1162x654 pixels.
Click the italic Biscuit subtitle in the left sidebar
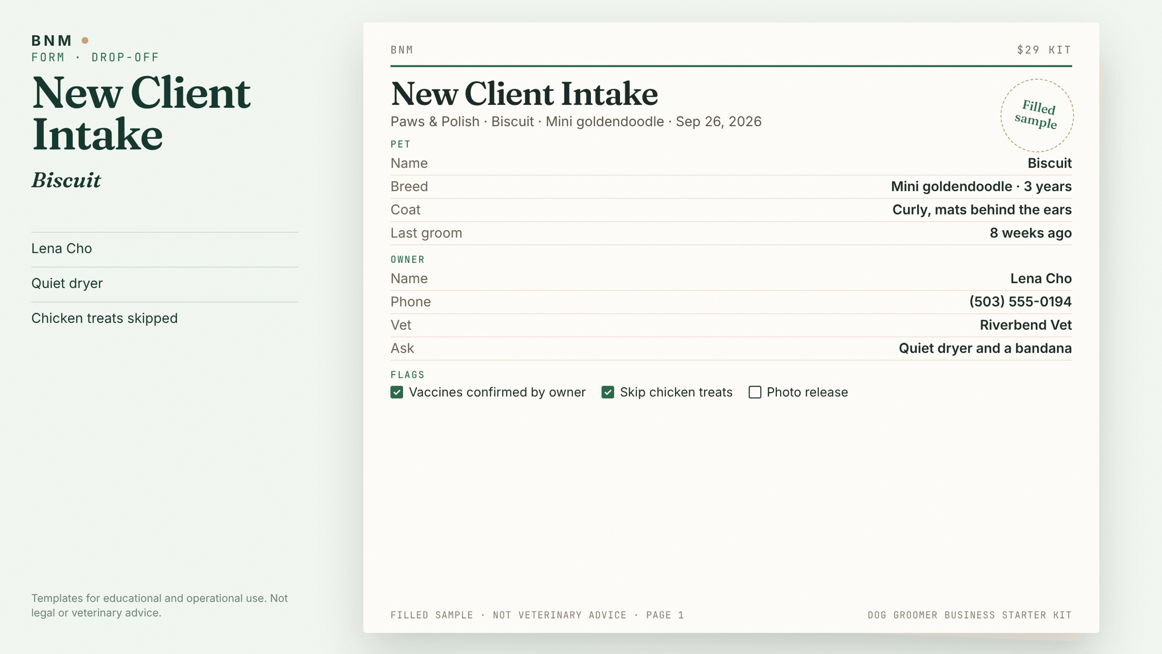66,180
